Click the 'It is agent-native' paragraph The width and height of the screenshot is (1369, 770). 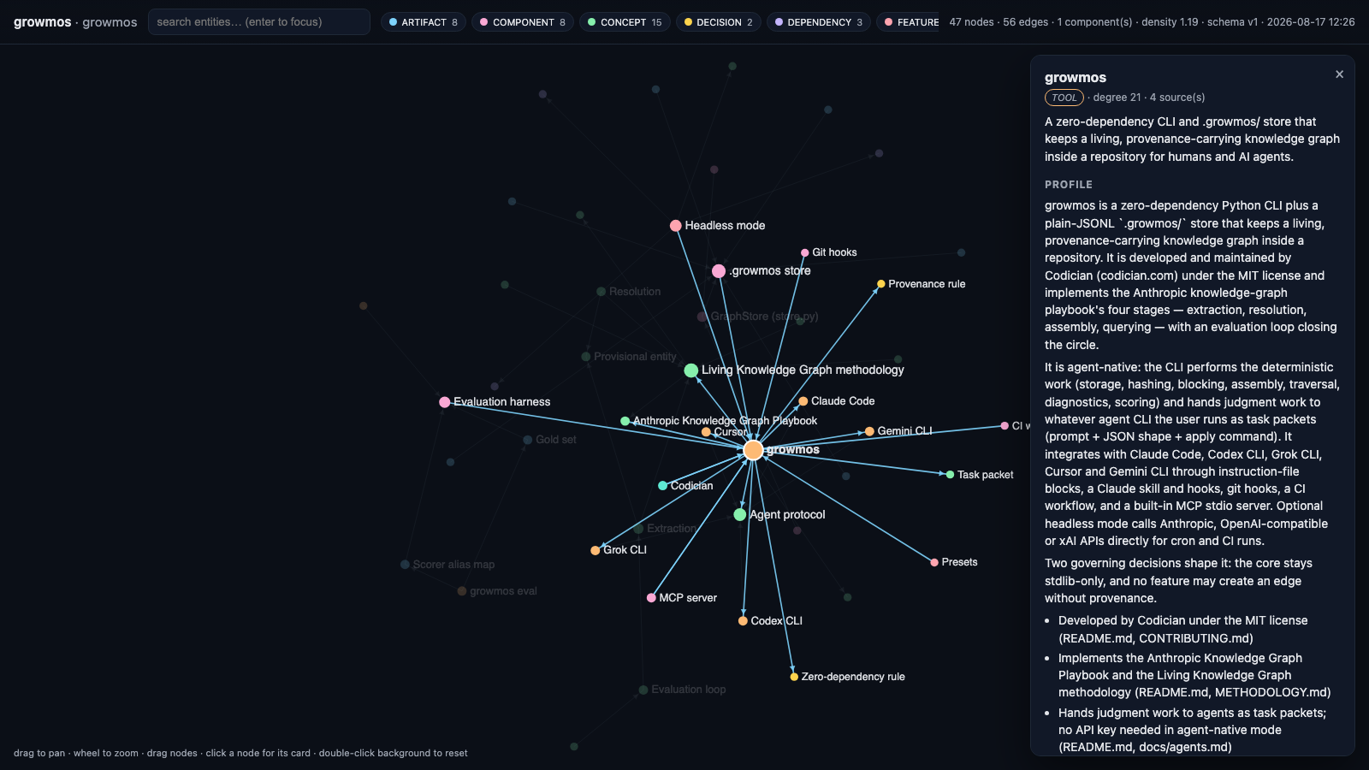1192,454
